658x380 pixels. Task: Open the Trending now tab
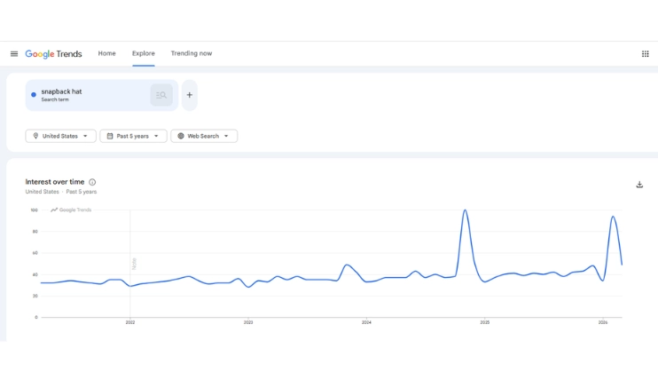pos(192,53)
